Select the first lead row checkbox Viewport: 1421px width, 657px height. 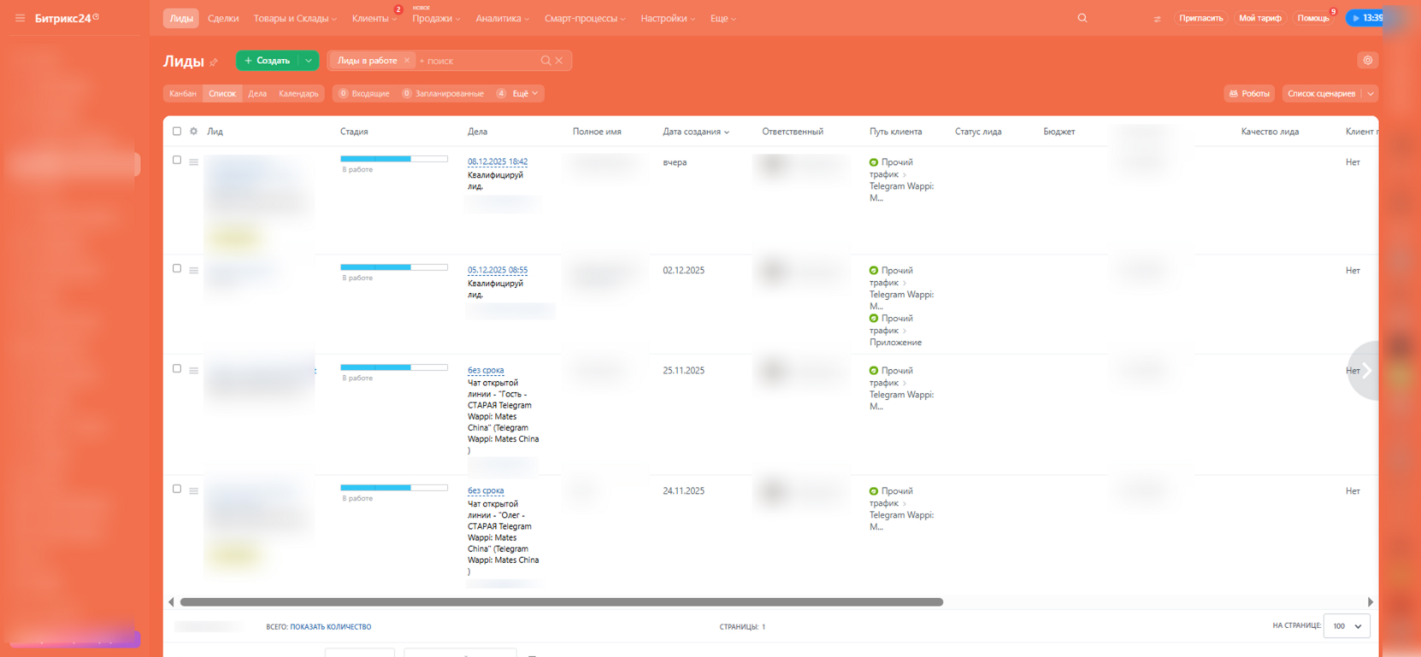pos(177,161)
